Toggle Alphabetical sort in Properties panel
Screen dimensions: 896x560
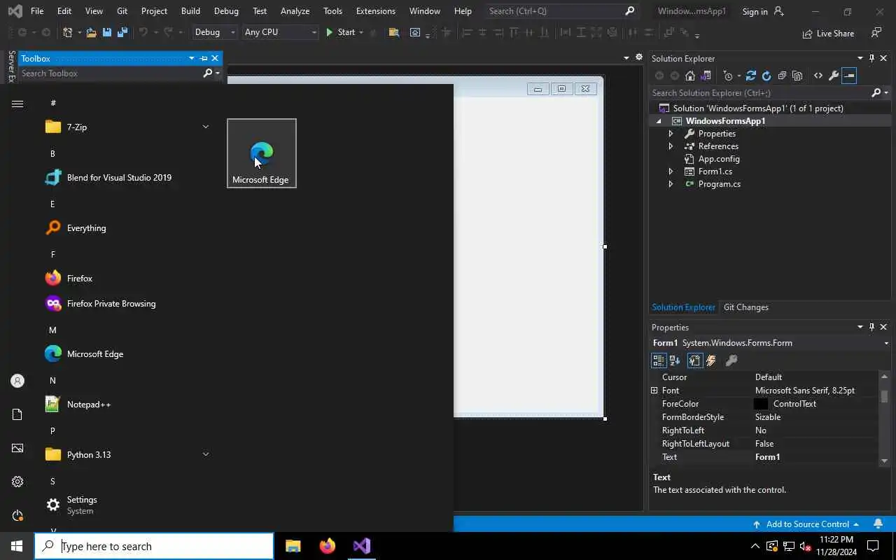click(x=675, y=360)
